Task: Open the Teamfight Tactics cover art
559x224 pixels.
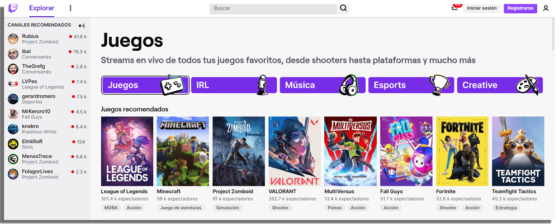Action: [x=518, y=151]
